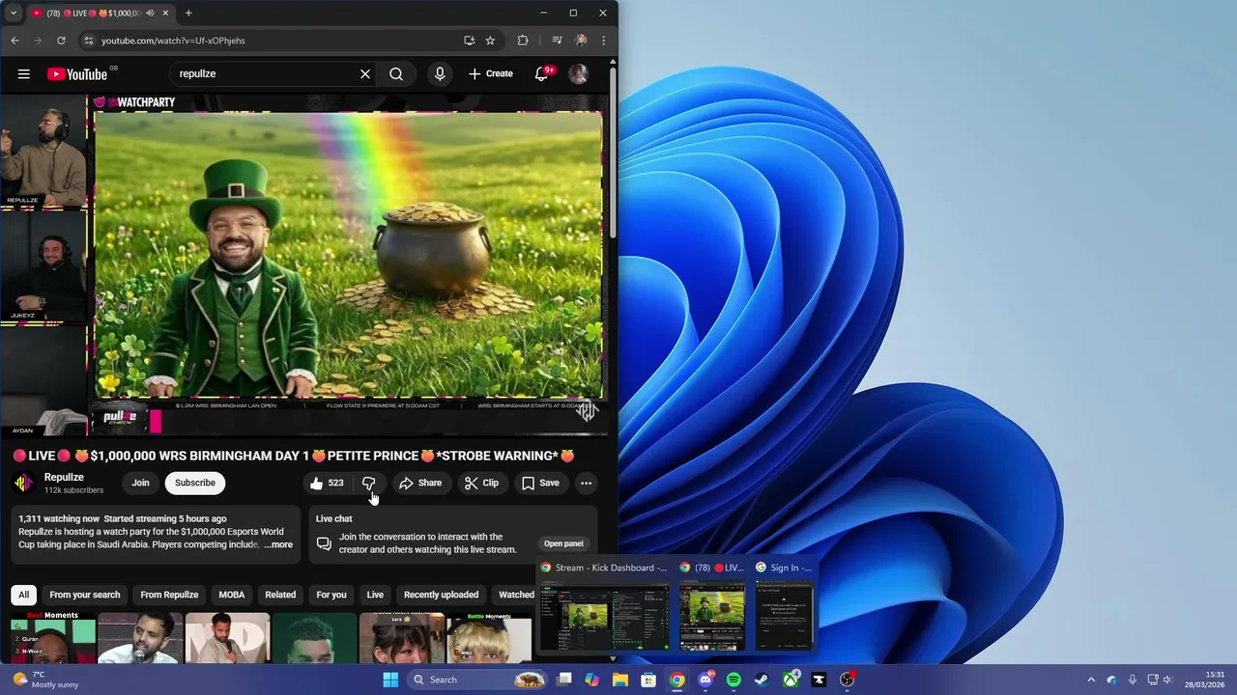Open Chrome three-dot menu
Viewport: 1237px width, 695px height.
click(603, 41)
